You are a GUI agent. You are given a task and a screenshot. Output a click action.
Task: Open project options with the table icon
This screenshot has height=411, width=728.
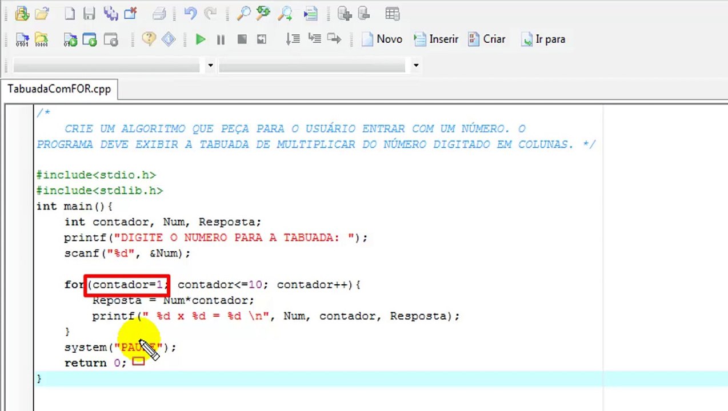point(392,13)
